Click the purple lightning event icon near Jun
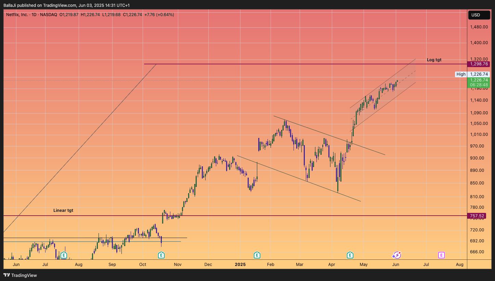This screenshot has height=281, width=495. click(396, 255)
